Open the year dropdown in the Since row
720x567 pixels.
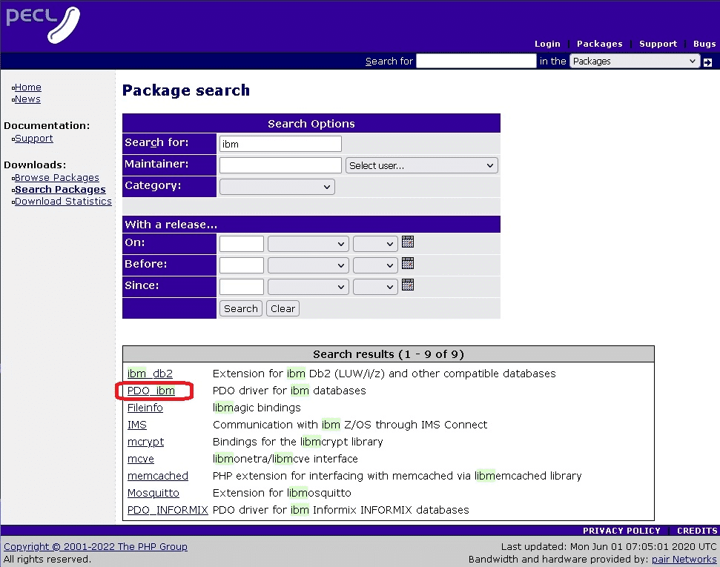375,286
